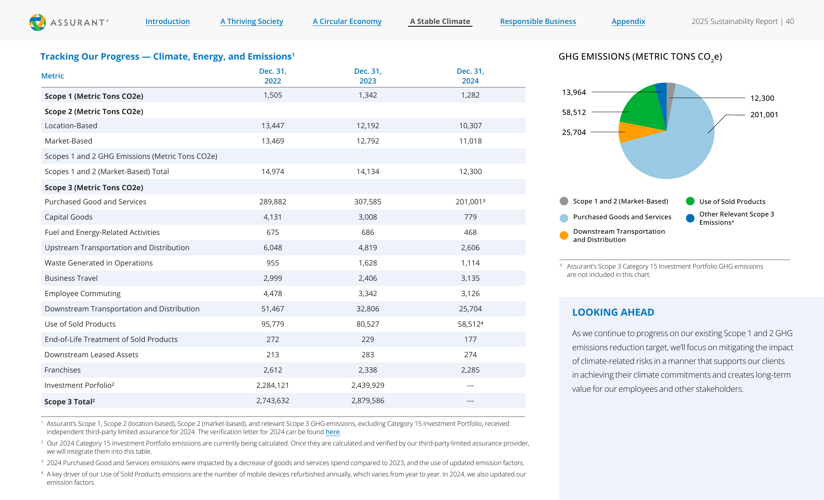Click the Dec. 31, 2023 column header
This screenshot has height=500, width=824.
point(368,76)
